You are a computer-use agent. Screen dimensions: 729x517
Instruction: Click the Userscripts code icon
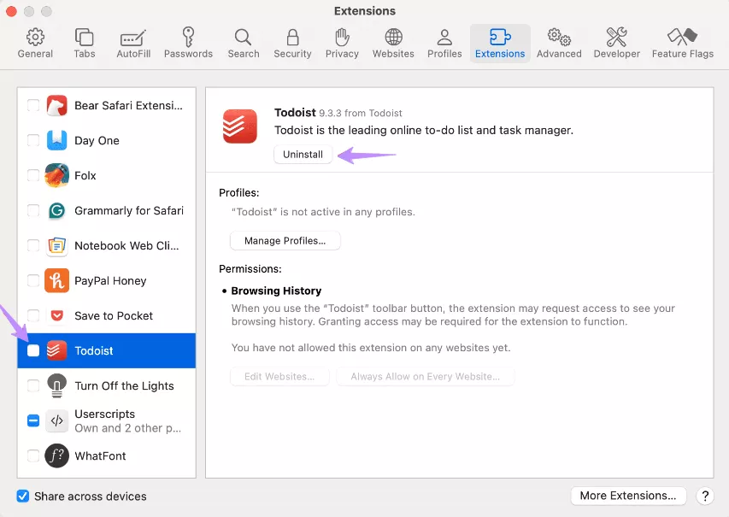coord(56,420)
